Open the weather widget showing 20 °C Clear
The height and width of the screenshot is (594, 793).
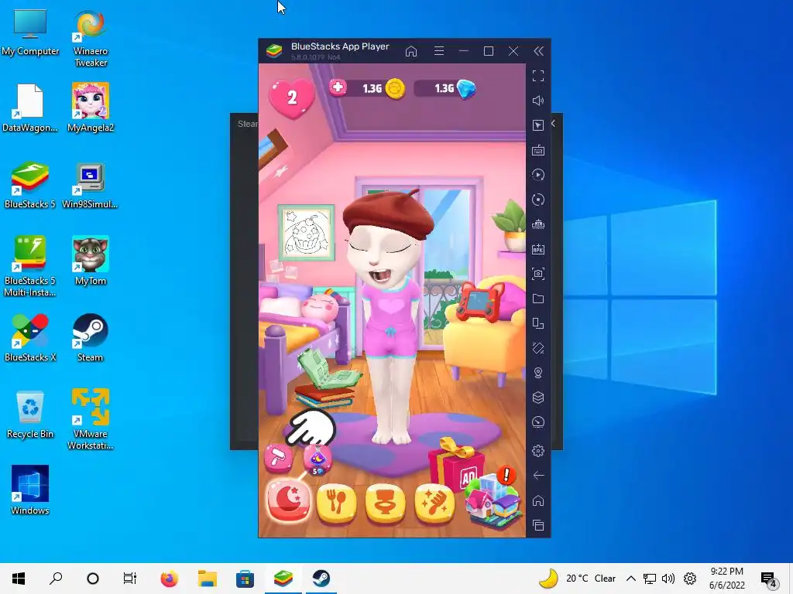[576, 579]
